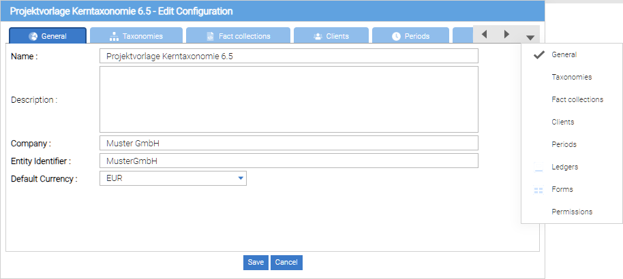The width and height of the screenshot is (623, 279).
Task: Choose Fact collections from the tab list menu
Action: (577, 99)
